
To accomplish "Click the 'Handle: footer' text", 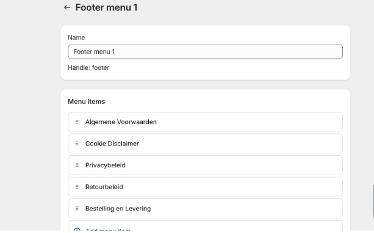I will [x=88, y=68].
